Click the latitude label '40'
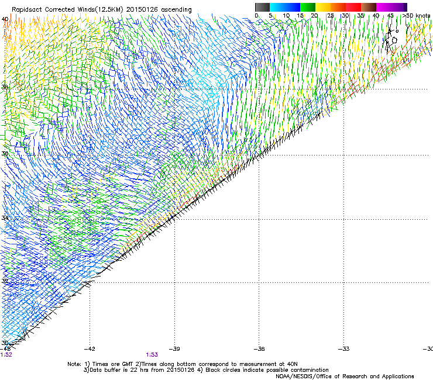 click(x=5, y=19)
